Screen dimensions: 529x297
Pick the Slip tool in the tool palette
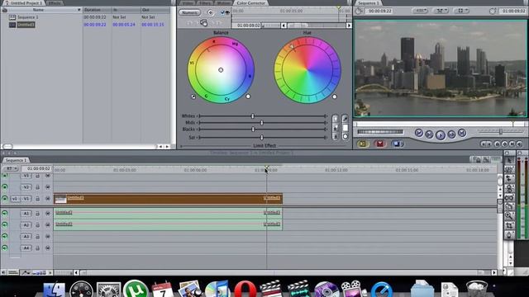click(x=509, y=198)
